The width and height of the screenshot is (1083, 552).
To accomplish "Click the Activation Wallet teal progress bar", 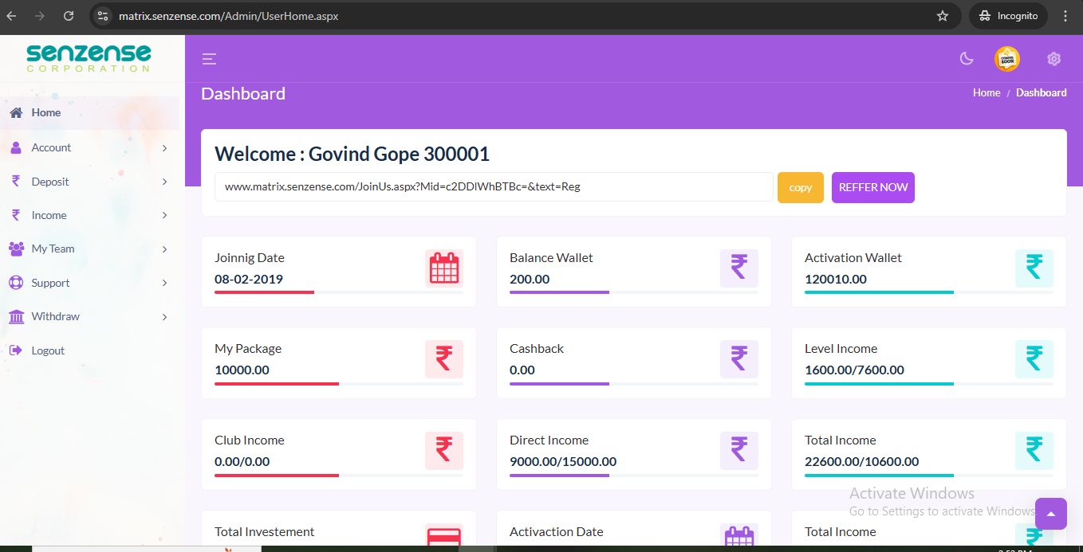I will [879, 292].
